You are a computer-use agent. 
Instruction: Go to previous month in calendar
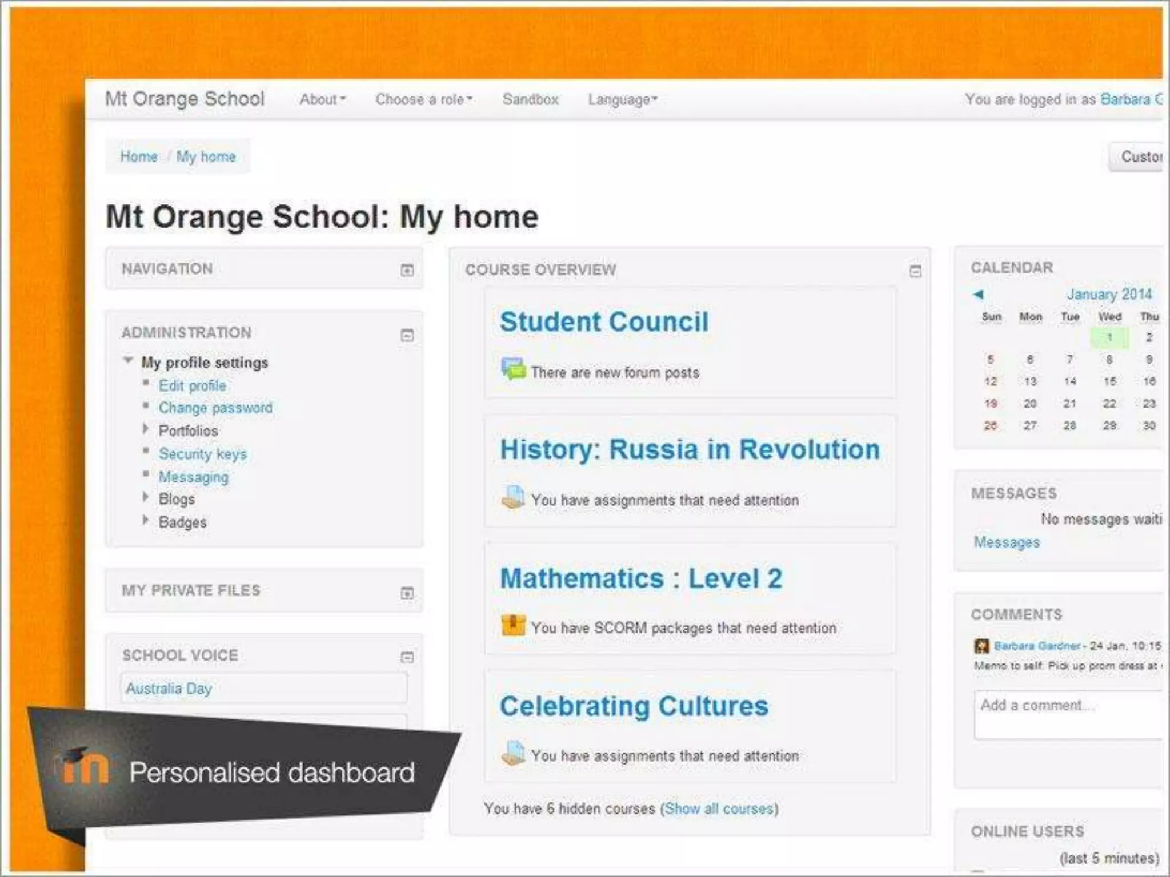pyautogui.click(x=978, y=295)
